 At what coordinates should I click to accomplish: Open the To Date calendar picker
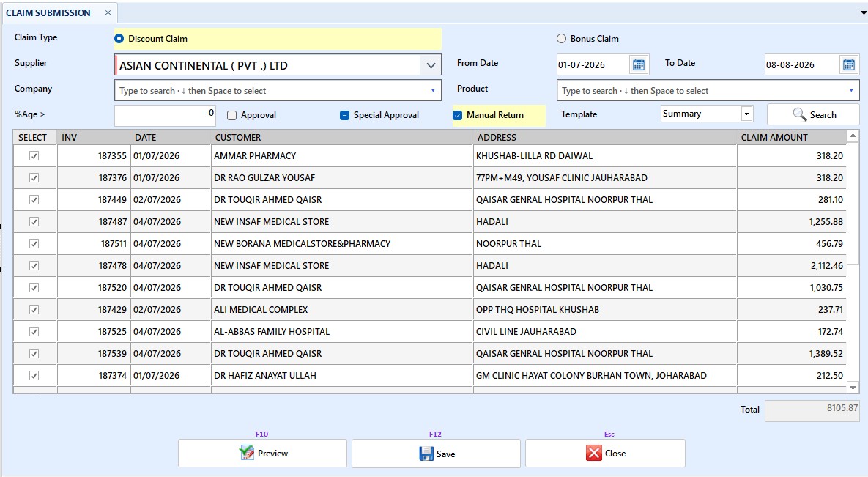(x=849, y=64)
